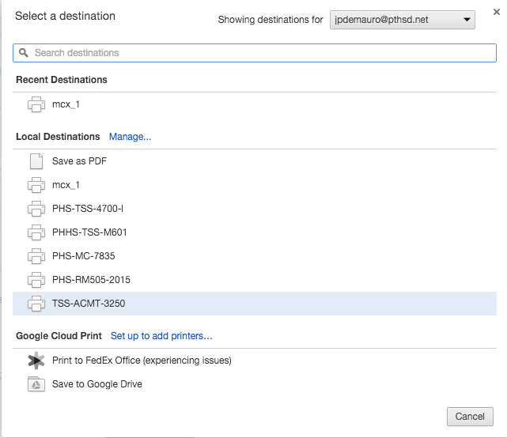Click the printer icon beside PHS-MC-7835
The width and height of the screenshot is (507, 438).
point(36,256)
